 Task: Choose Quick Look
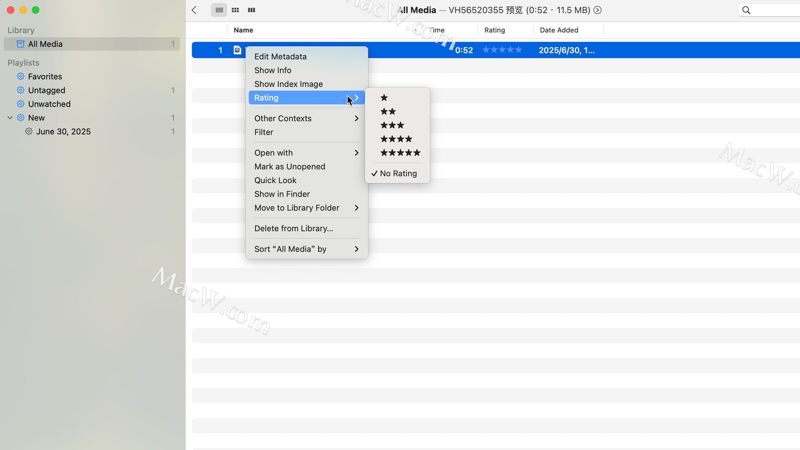point(307,180)
